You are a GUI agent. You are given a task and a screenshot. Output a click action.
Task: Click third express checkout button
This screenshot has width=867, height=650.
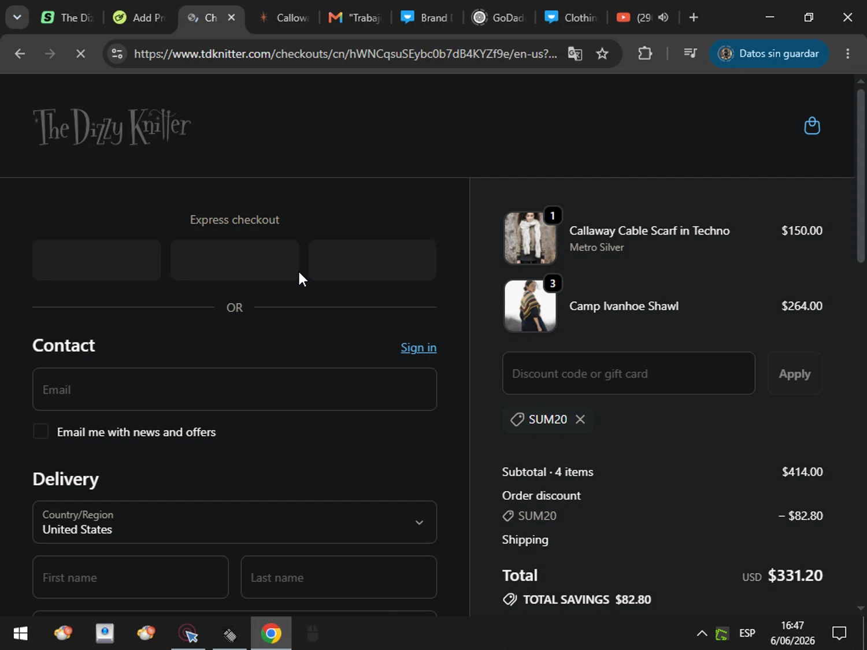click(x=372, y=260)
